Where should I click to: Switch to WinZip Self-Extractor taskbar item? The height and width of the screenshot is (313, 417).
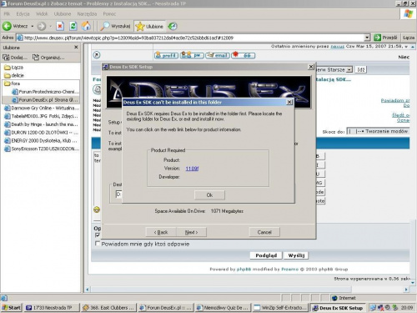click(280, 308)
